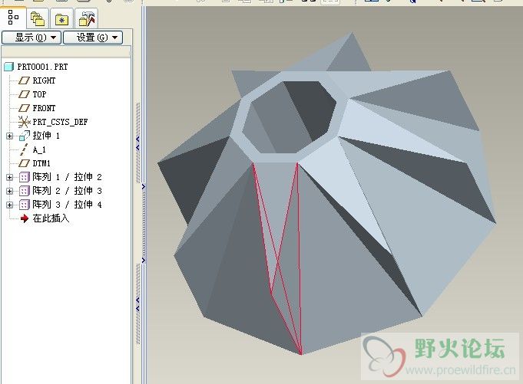Click the TOP plane icon

coord(24,94)
